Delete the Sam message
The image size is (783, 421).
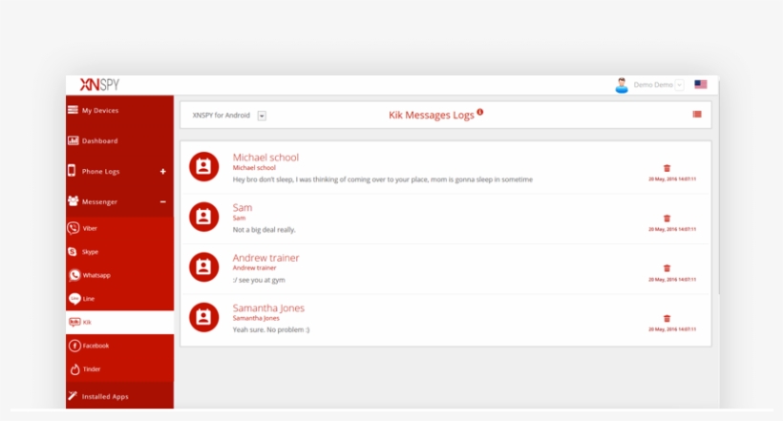[x=667, y=219]
